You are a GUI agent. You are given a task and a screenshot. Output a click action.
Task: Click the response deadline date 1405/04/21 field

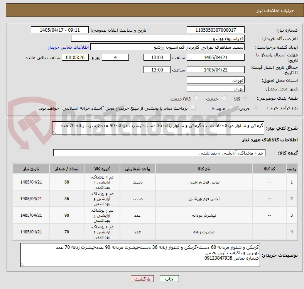click(x=215, y=57)
